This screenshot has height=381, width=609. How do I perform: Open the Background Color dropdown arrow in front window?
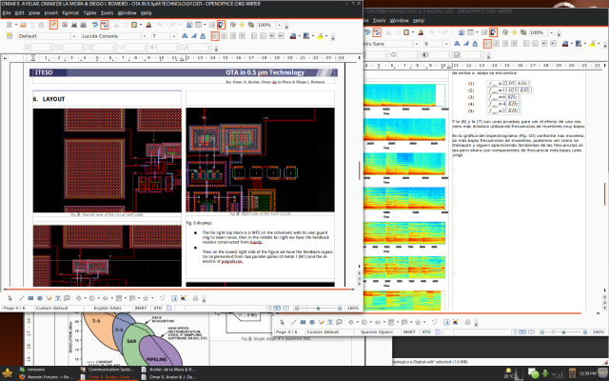point(326,36)
